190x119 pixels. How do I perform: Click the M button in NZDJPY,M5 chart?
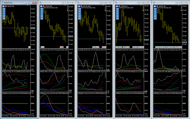point(42,11)
